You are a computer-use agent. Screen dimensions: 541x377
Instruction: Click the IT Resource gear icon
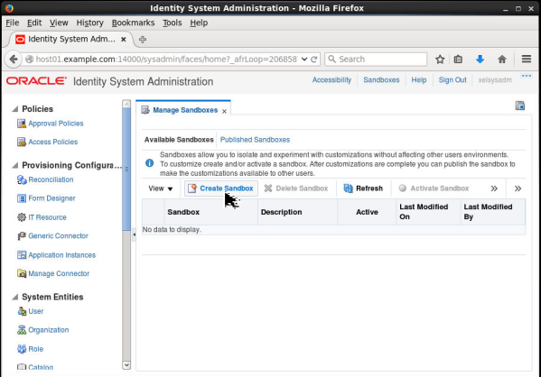click(x=22, y=217)
